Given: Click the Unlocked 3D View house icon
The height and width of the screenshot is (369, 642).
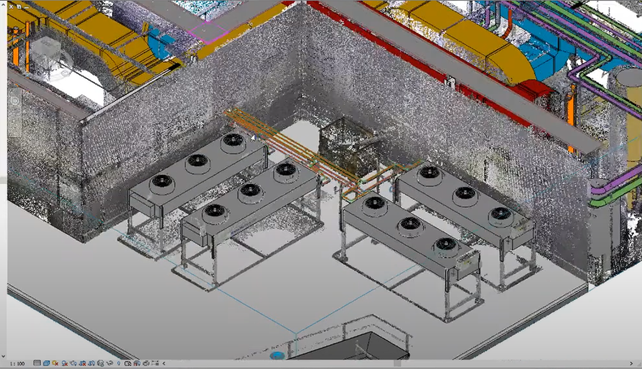Looking at the screenshot, I should pyautogui.click(x=101, y=363).
